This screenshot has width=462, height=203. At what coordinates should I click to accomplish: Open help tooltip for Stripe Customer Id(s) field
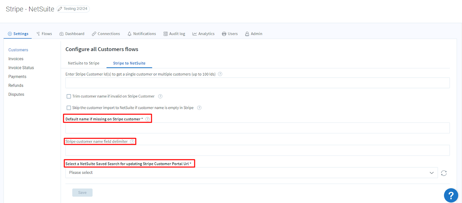click(220, 74)
